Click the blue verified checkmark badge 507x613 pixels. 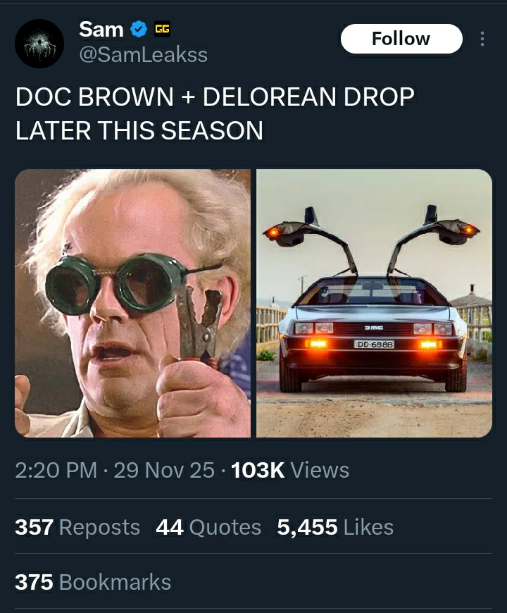(138, 30)
